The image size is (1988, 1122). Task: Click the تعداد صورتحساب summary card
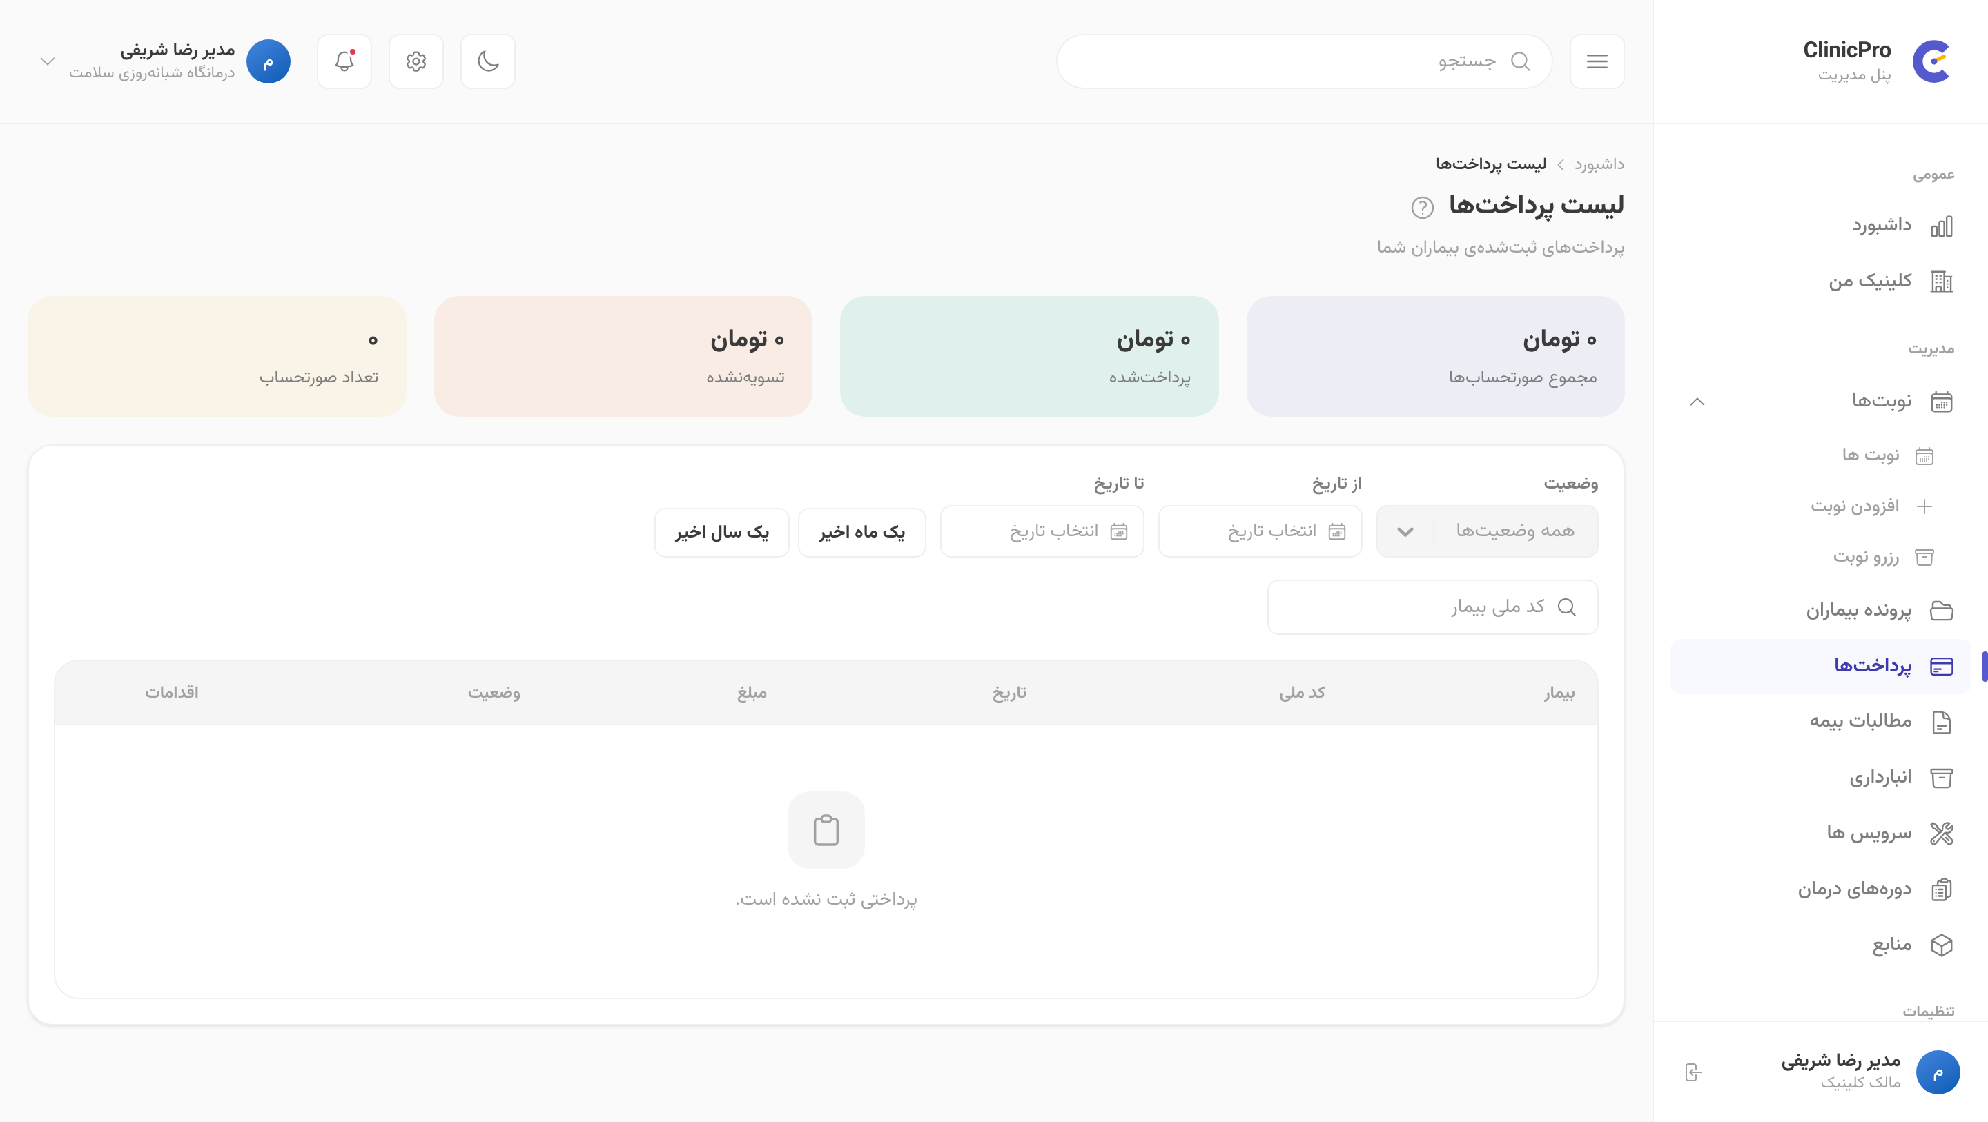click(x=217, y=357)
